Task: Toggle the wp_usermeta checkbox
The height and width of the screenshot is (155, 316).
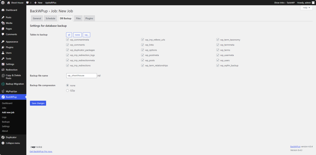Action: point(218,55)
